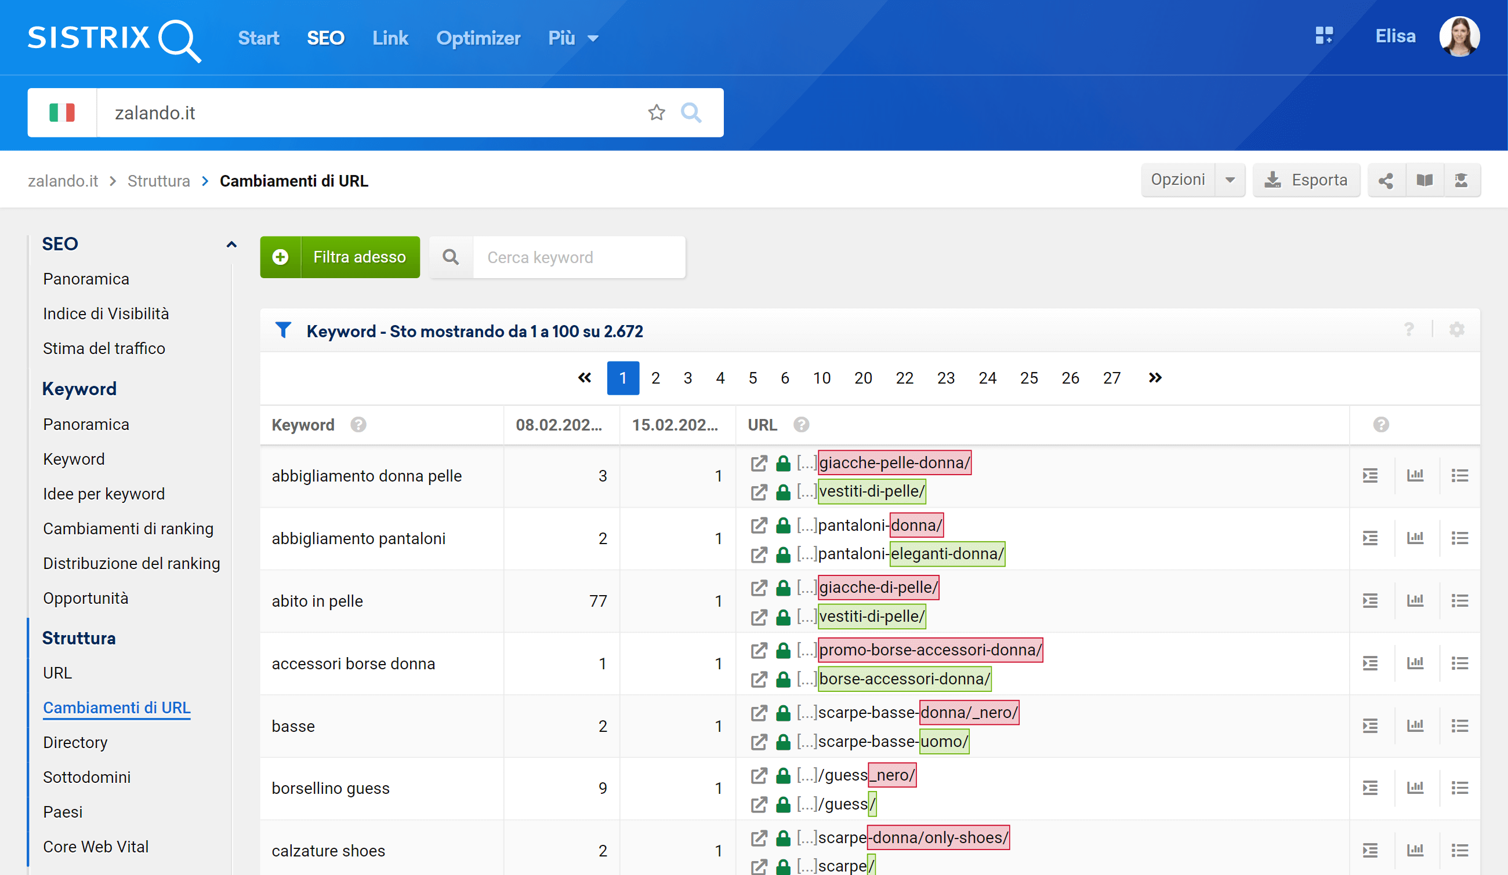Open the Più menu dropdown

pos(572,38)
